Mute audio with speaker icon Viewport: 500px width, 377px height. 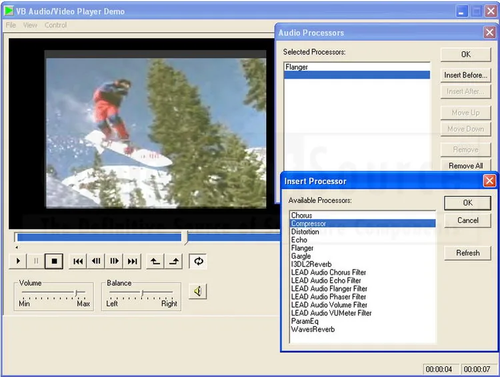pos(198,291)
